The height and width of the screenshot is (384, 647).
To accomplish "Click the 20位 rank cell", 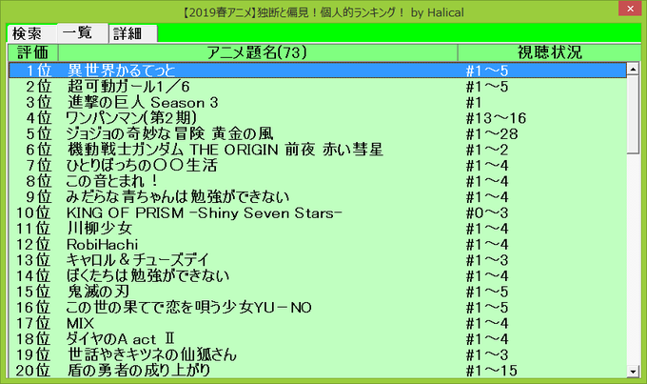I will (33, 371).
